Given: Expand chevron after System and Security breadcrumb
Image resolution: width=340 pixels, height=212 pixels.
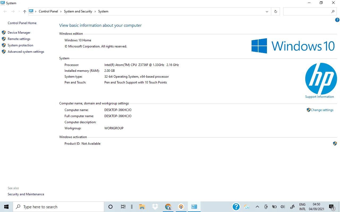Looking at the screenshot, I should pyautogui.click(x=95, y=11).
